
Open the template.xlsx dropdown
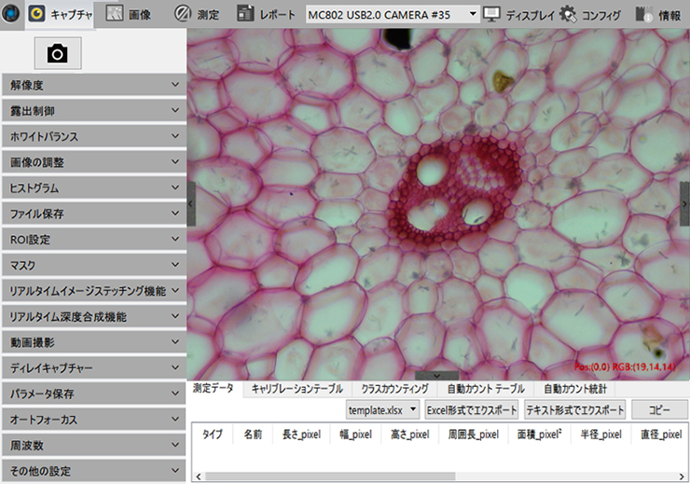pyautogui.click(x=383, y=410)
